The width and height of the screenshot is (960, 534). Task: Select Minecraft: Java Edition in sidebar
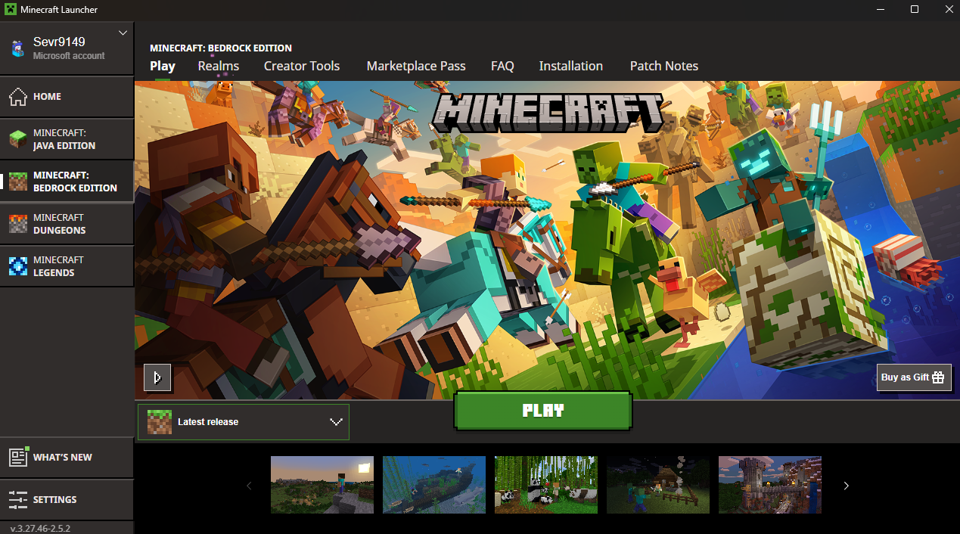[x=67, y=139]
